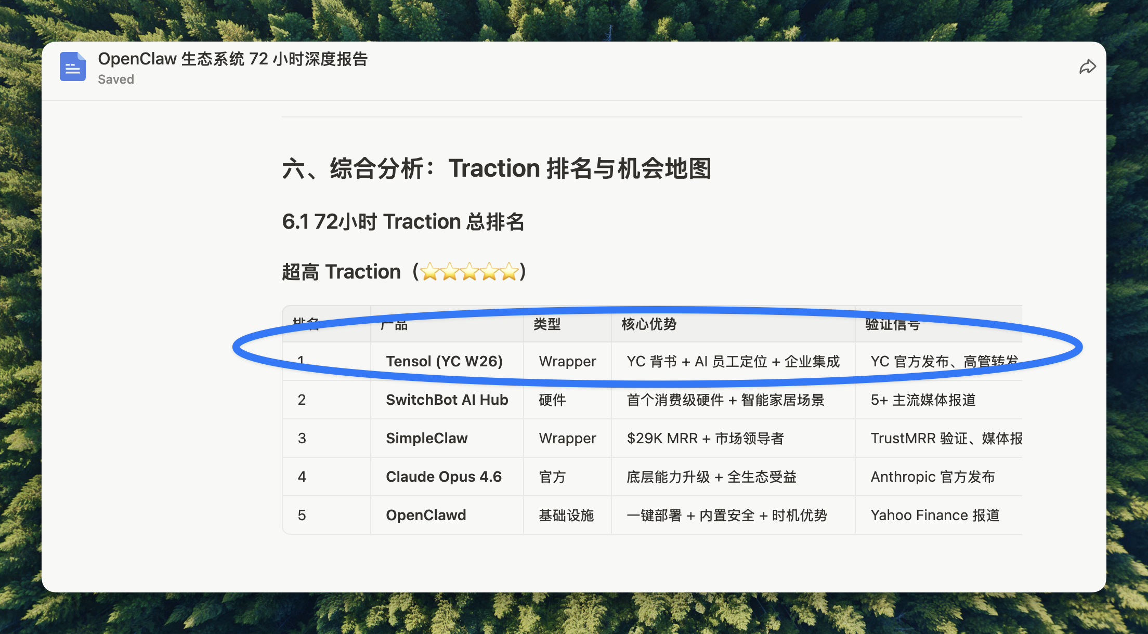Click the Yahoo Finance 报道 cell
The height and width of the screenshot is (634, 1148).
(x=935, y=515)
